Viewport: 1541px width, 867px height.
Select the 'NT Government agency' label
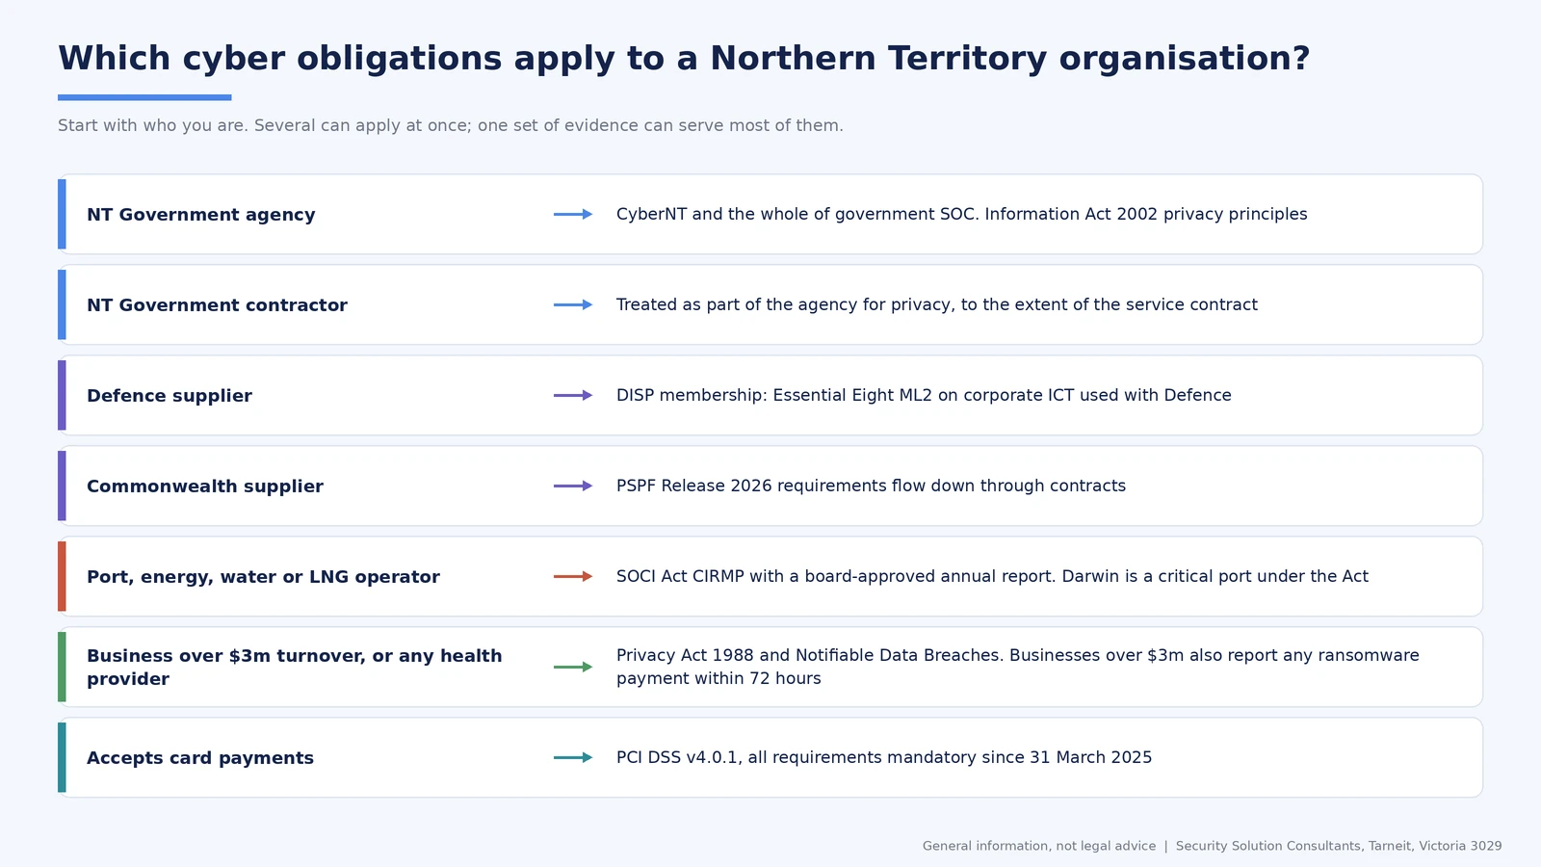(201, 215)
